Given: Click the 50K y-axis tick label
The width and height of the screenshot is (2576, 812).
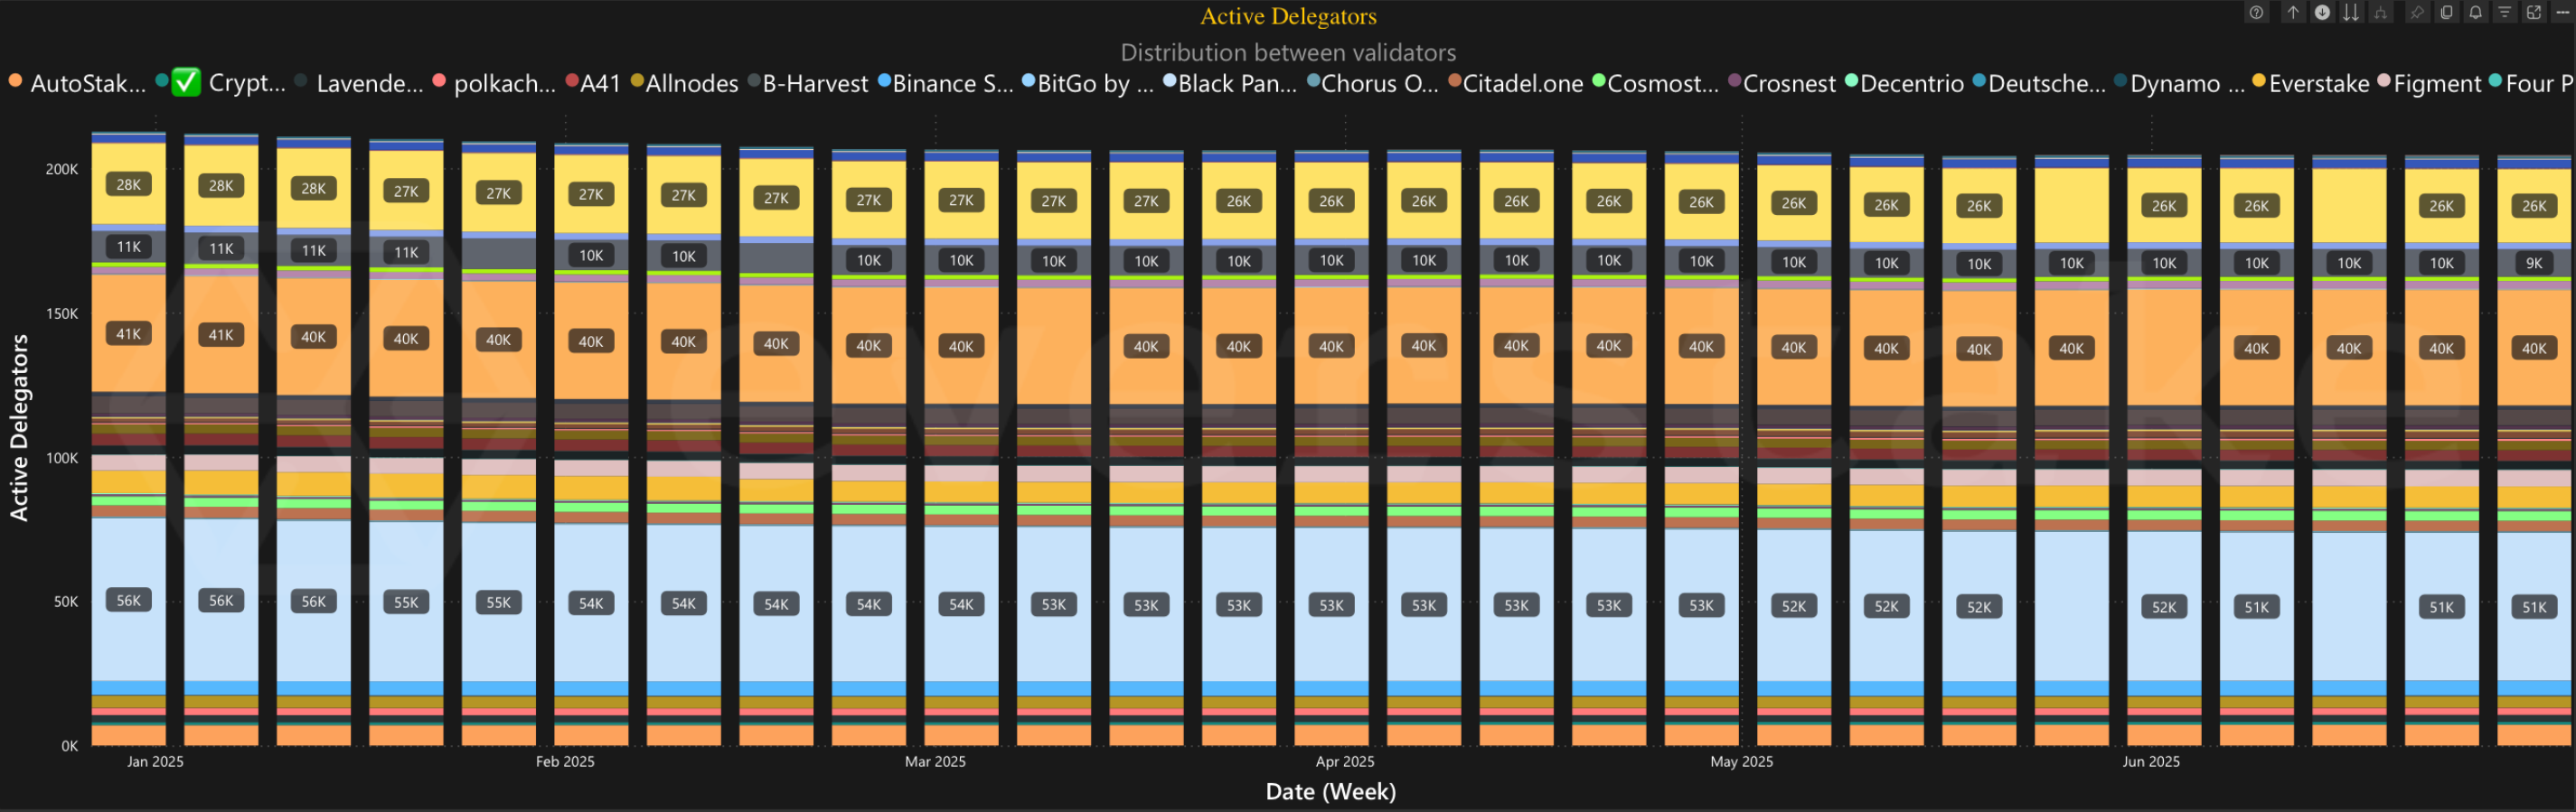Looking at the screenshot, I should tap(65, 602).
